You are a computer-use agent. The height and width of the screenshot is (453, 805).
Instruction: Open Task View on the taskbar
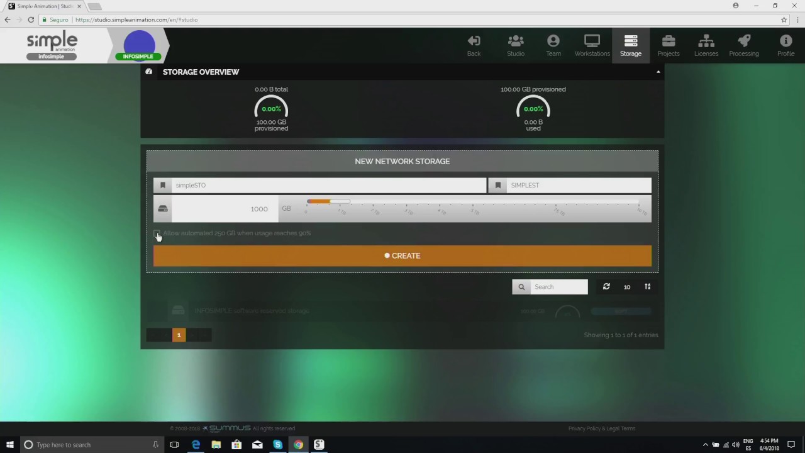[x=174, y=444]
